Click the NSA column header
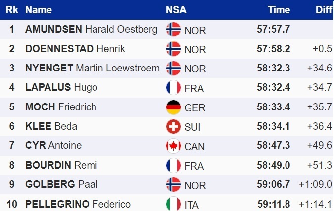 [176, 10]
